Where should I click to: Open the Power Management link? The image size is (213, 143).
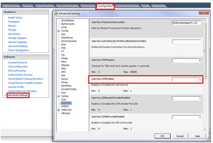coord(18,50)
